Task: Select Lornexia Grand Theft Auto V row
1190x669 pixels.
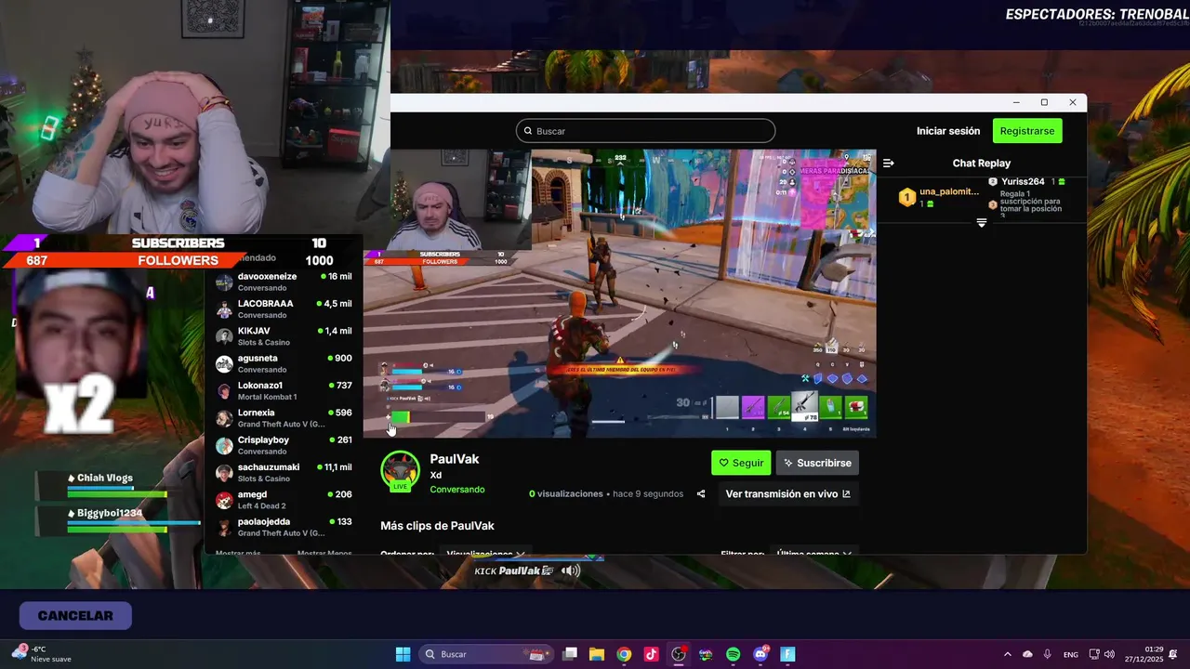Action: click(283, 418)
